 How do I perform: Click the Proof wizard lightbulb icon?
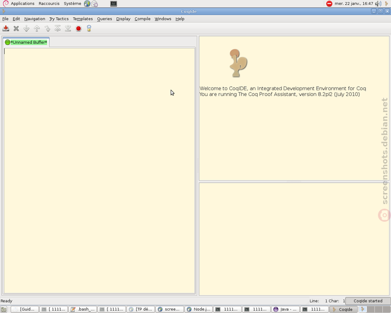point(89,29)
